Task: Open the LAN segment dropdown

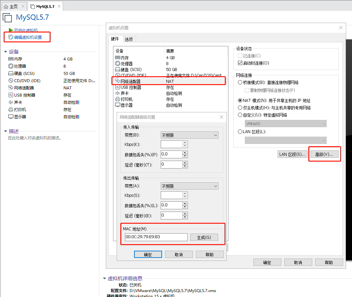Action: pos(286,140)
